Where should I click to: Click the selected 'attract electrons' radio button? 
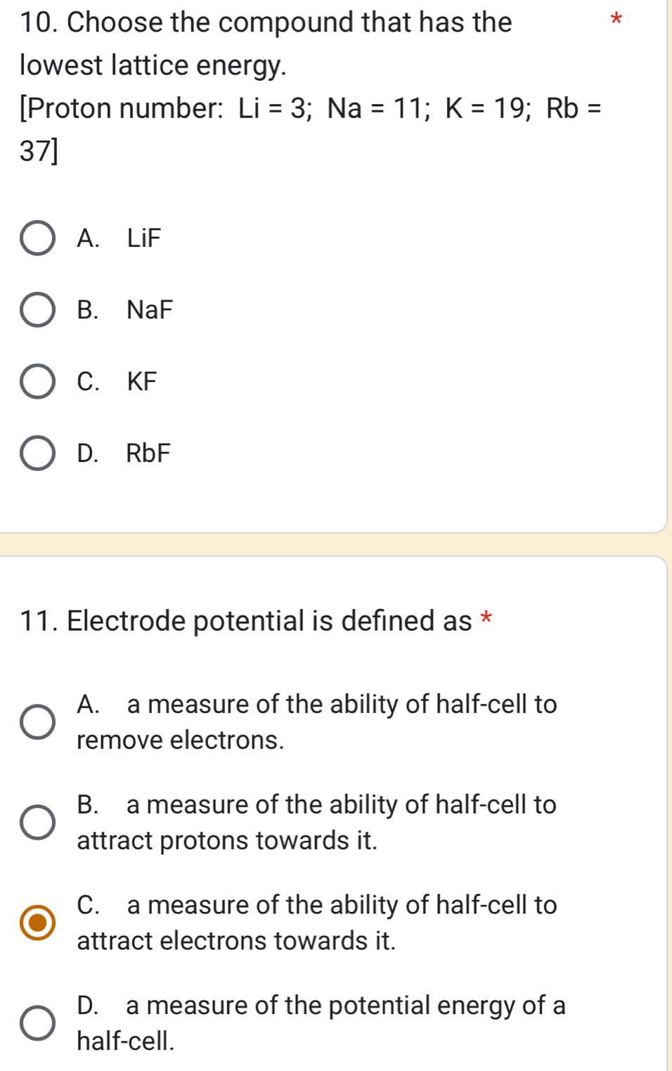37,923
